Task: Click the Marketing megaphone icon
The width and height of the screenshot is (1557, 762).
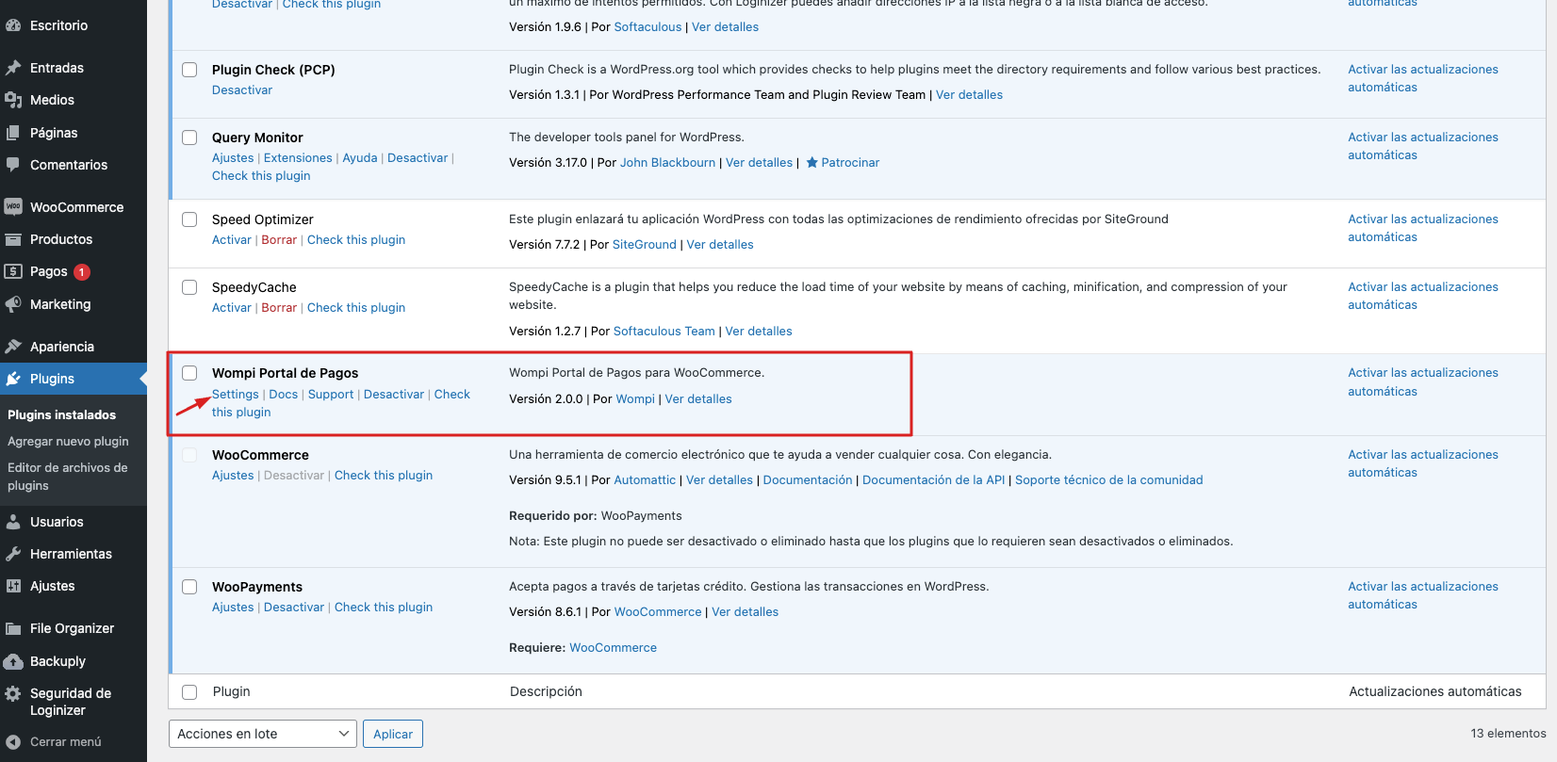Action: click(13, 304)
